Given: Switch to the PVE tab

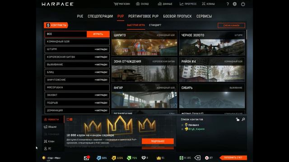Looking at the screenshot, I should (x=80, y=16).
